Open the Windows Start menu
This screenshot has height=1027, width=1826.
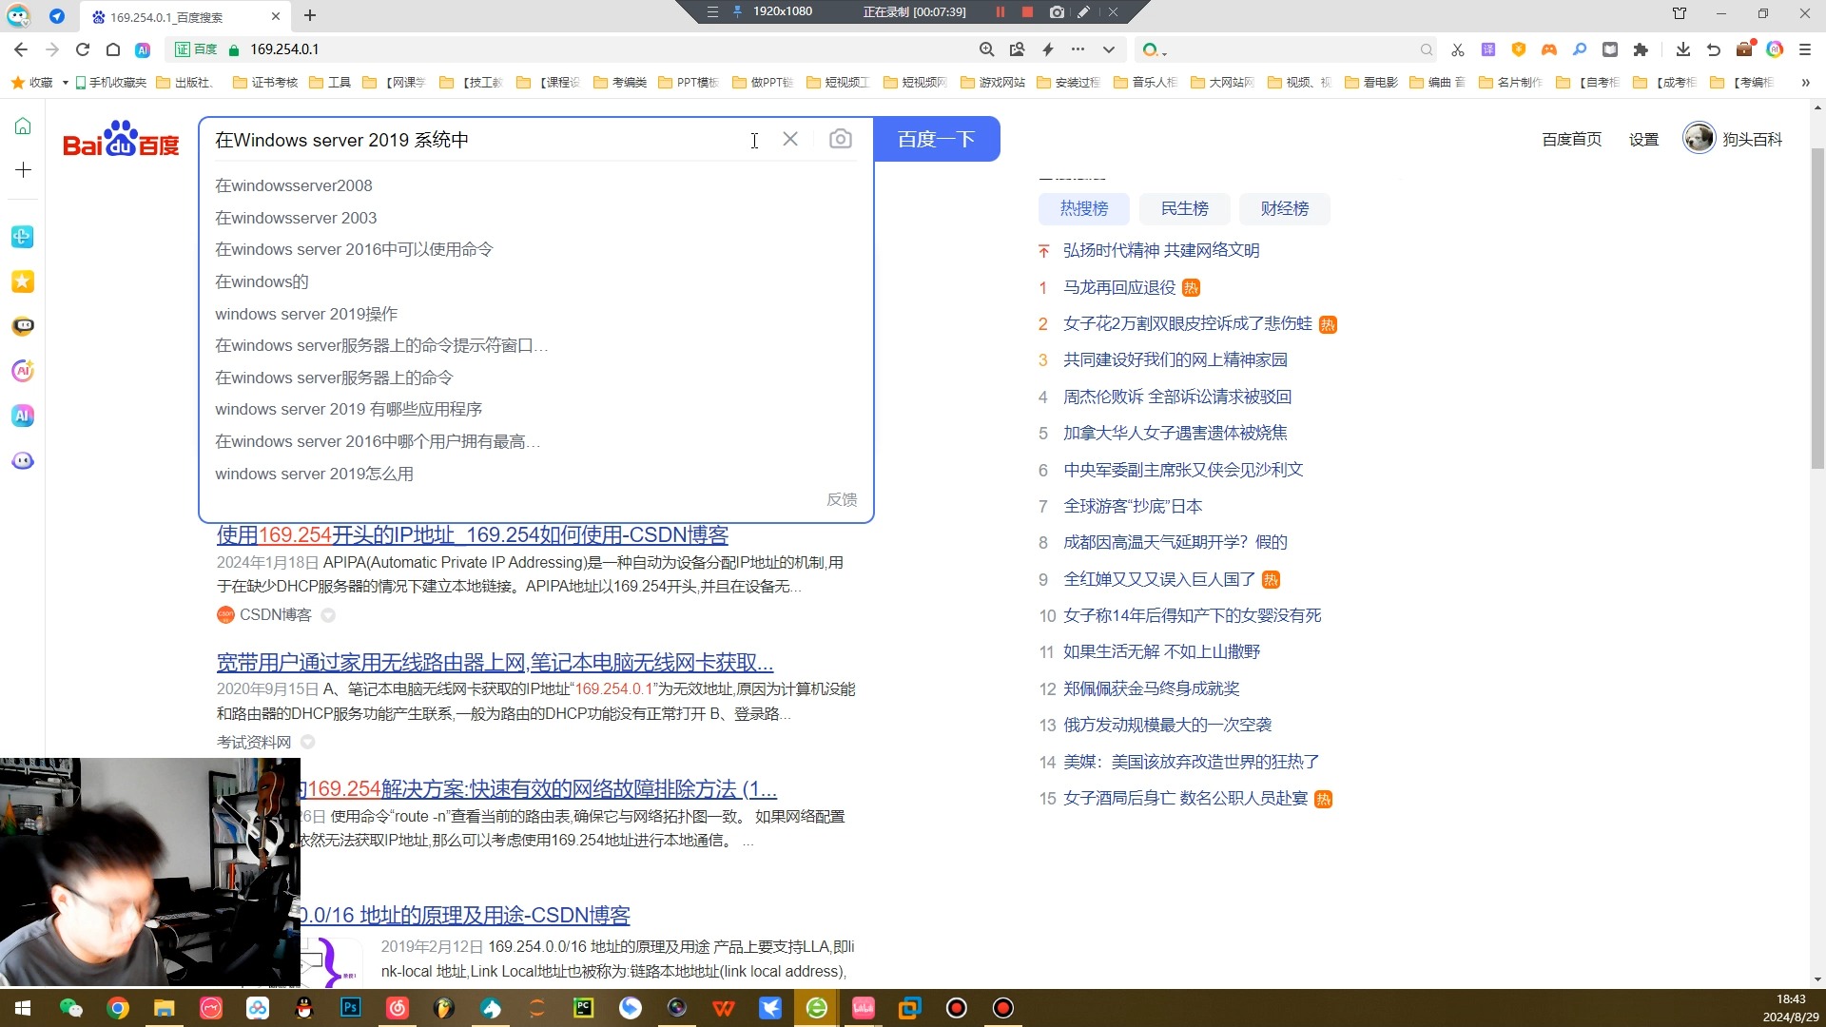pos(23,1008)
